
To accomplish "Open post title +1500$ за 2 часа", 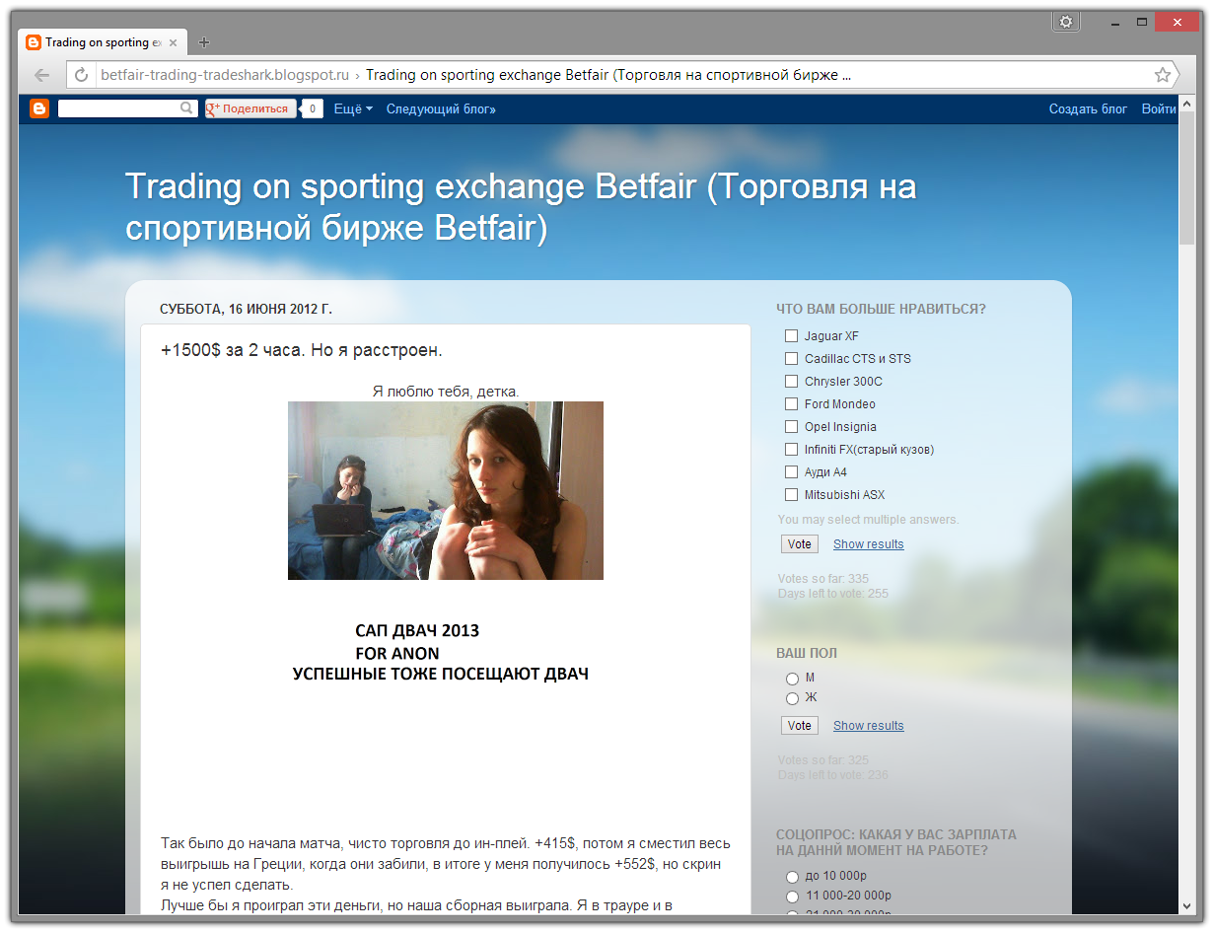I will (302, 350).
